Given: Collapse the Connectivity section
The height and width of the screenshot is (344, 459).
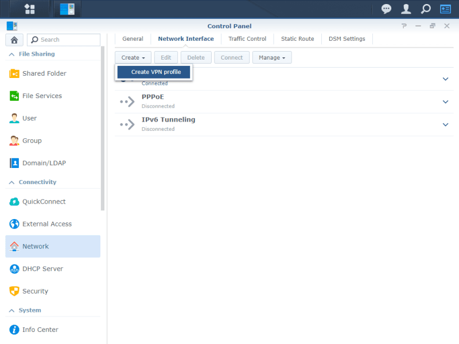Looking at the screenshot, I should click(x=11, y=182).
